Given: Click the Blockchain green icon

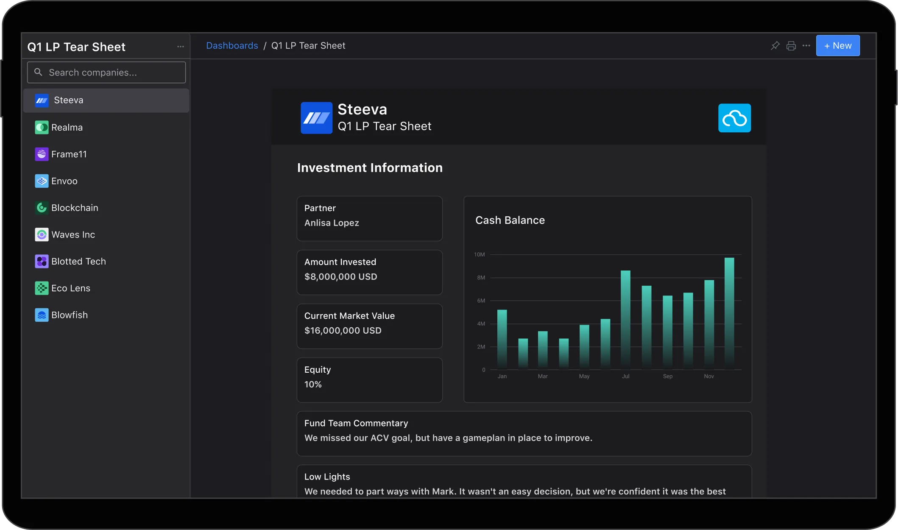Looking at the screenshot, I should (x=42, y=208).
